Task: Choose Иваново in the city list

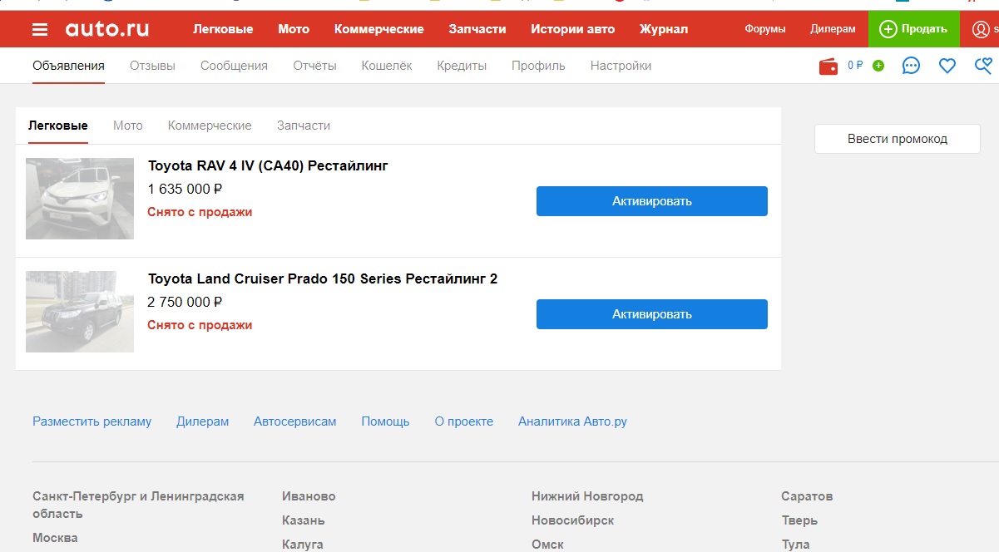Action: pyautogui.click(x=309, y=496)
